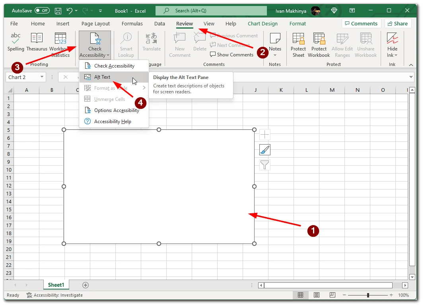Image resolution: width=424 pixels, height=307 pixels.
Task: Switch to the Chart Design tab
Action: click(262, 23)
